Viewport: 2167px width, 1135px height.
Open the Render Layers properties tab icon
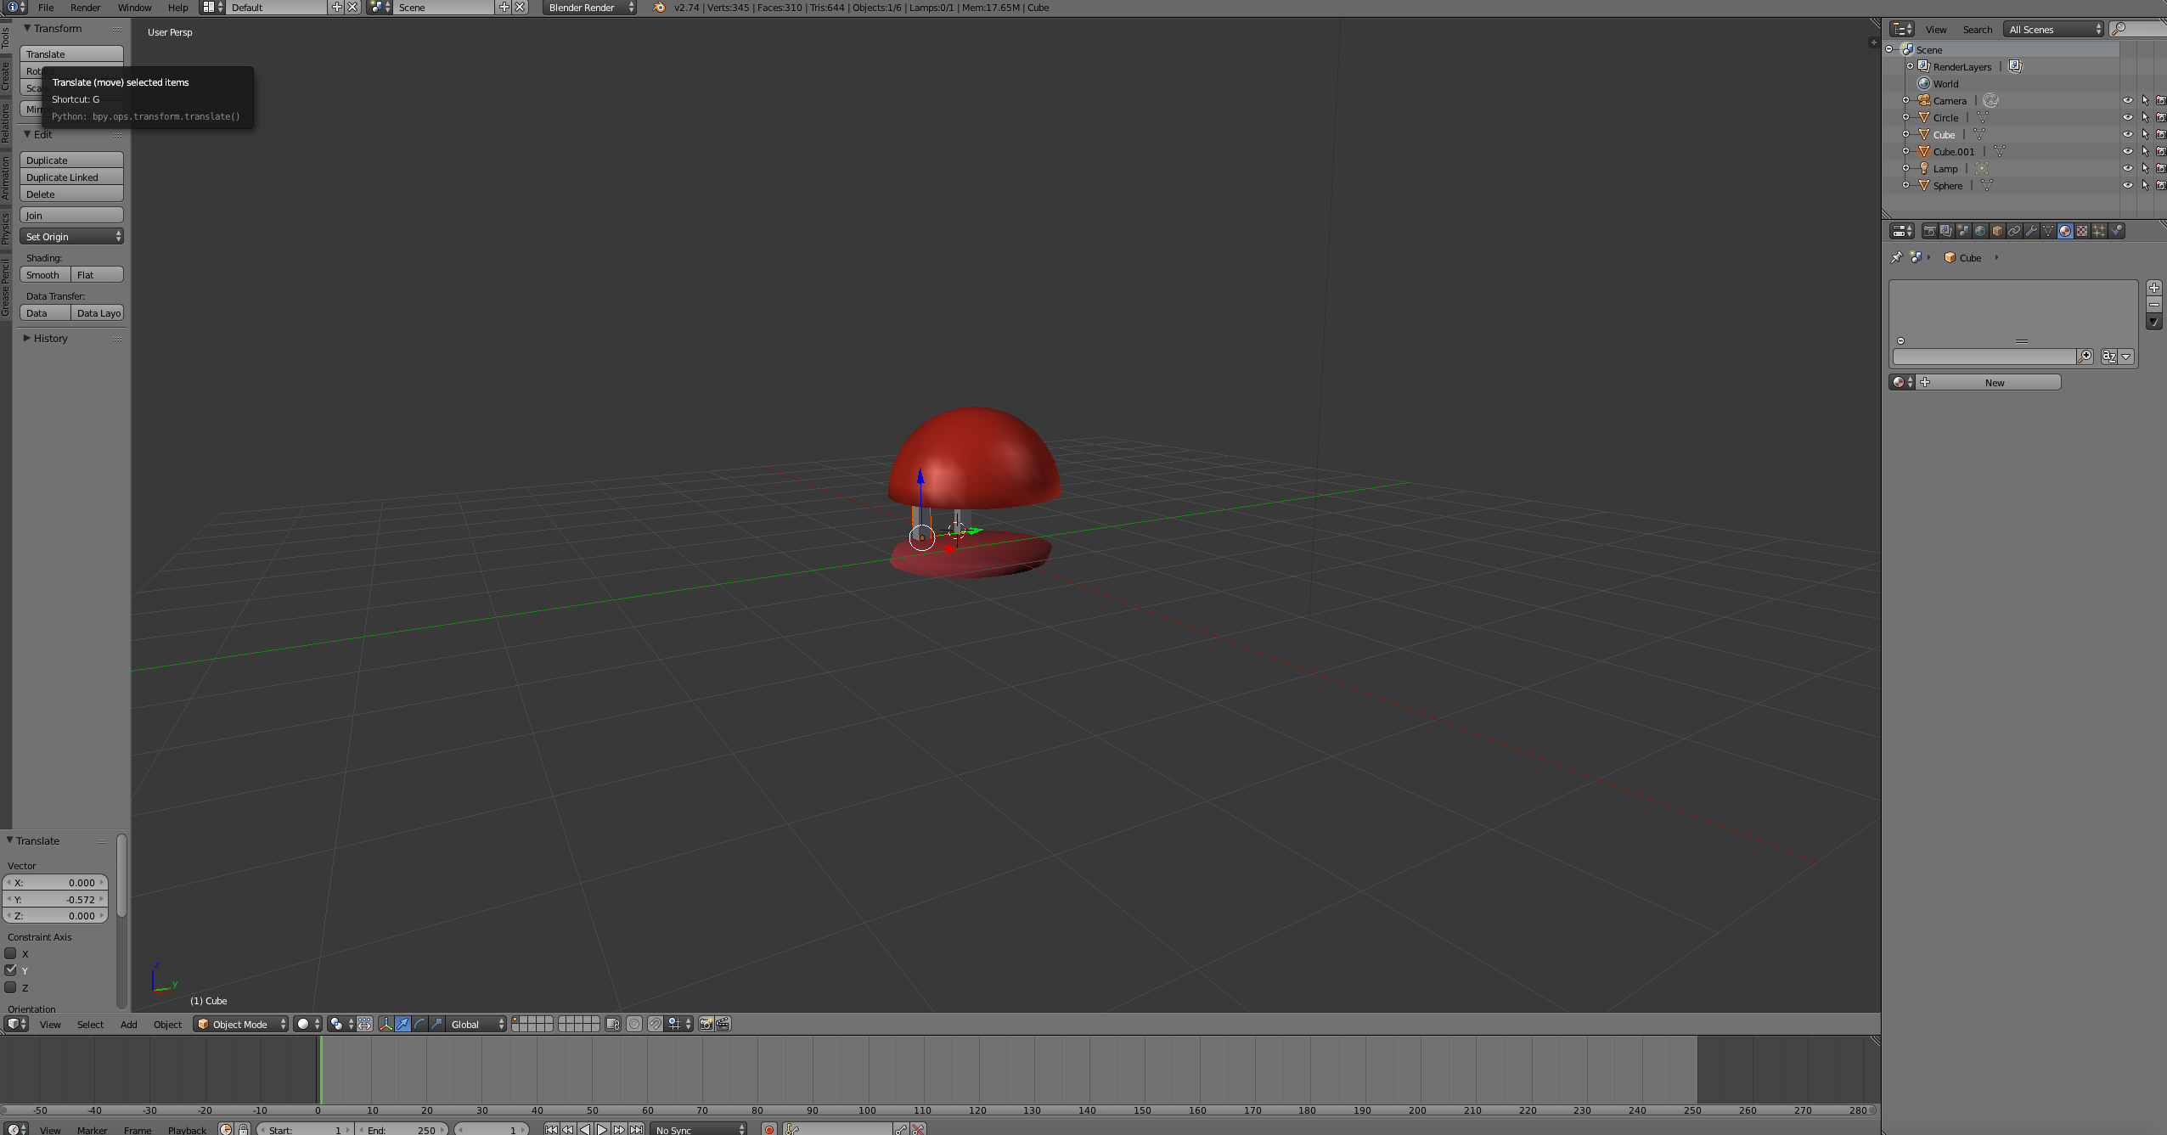coord(1946,231)
